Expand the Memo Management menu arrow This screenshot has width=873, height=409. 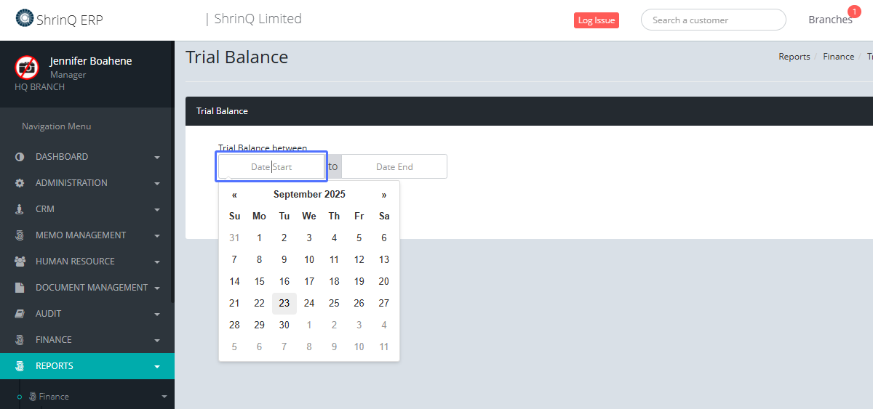(x=157, y=235)
